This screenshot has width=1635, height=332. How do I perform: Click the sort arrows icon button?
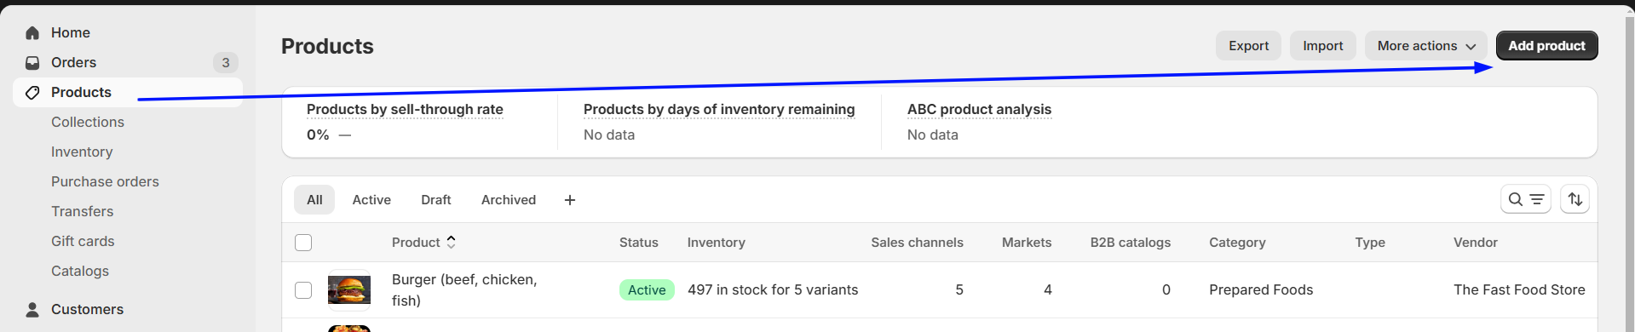(x=1575, y=199)
